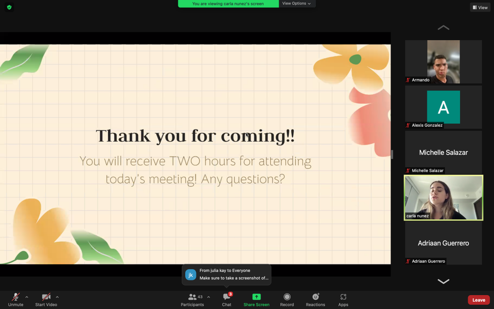The width and height of the screenshot is (494, 309).
Task: Expand audio options arrow next to Unmute
Action: coord(27,297)
